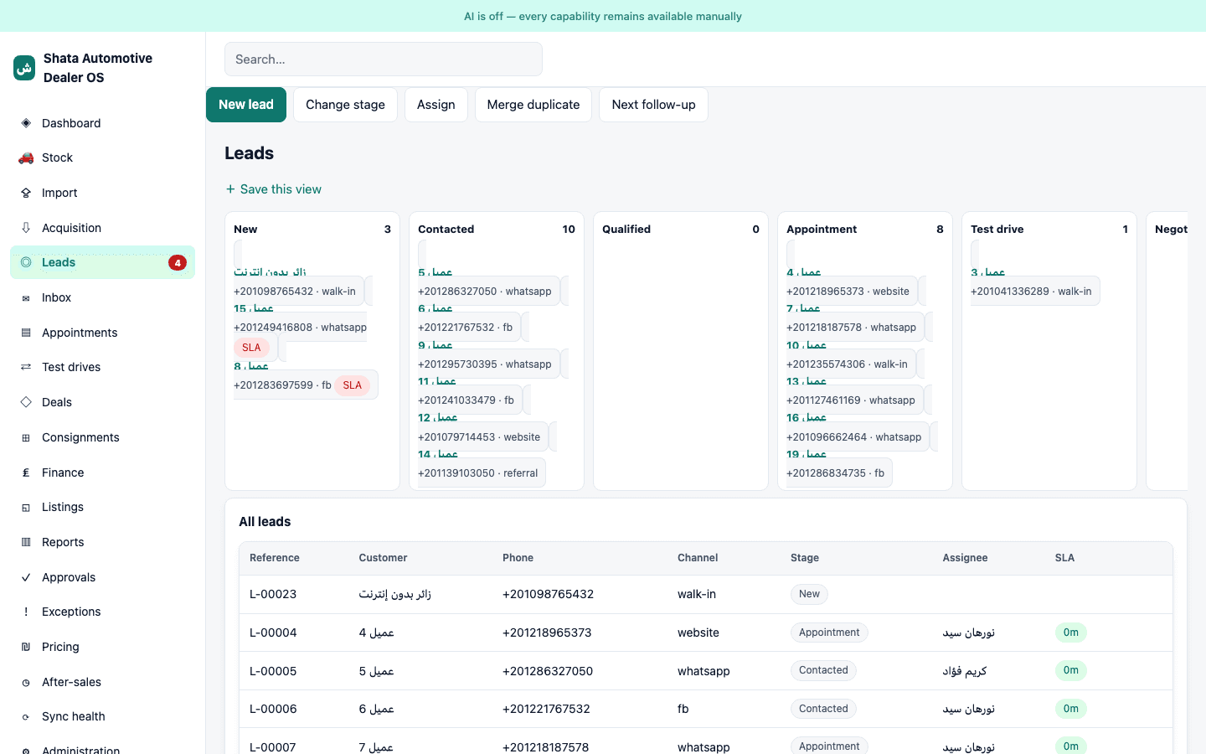The image size is (1206, 754).
Task: Click the Approvals checkmark icon
Action: point(26,577)
